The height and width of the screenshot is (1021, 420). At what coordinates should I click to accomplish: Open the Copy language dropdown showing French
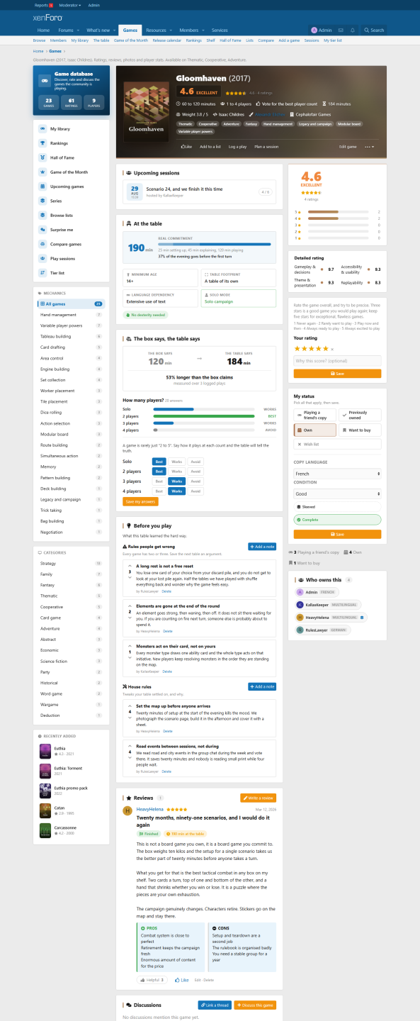click(337, 473)
